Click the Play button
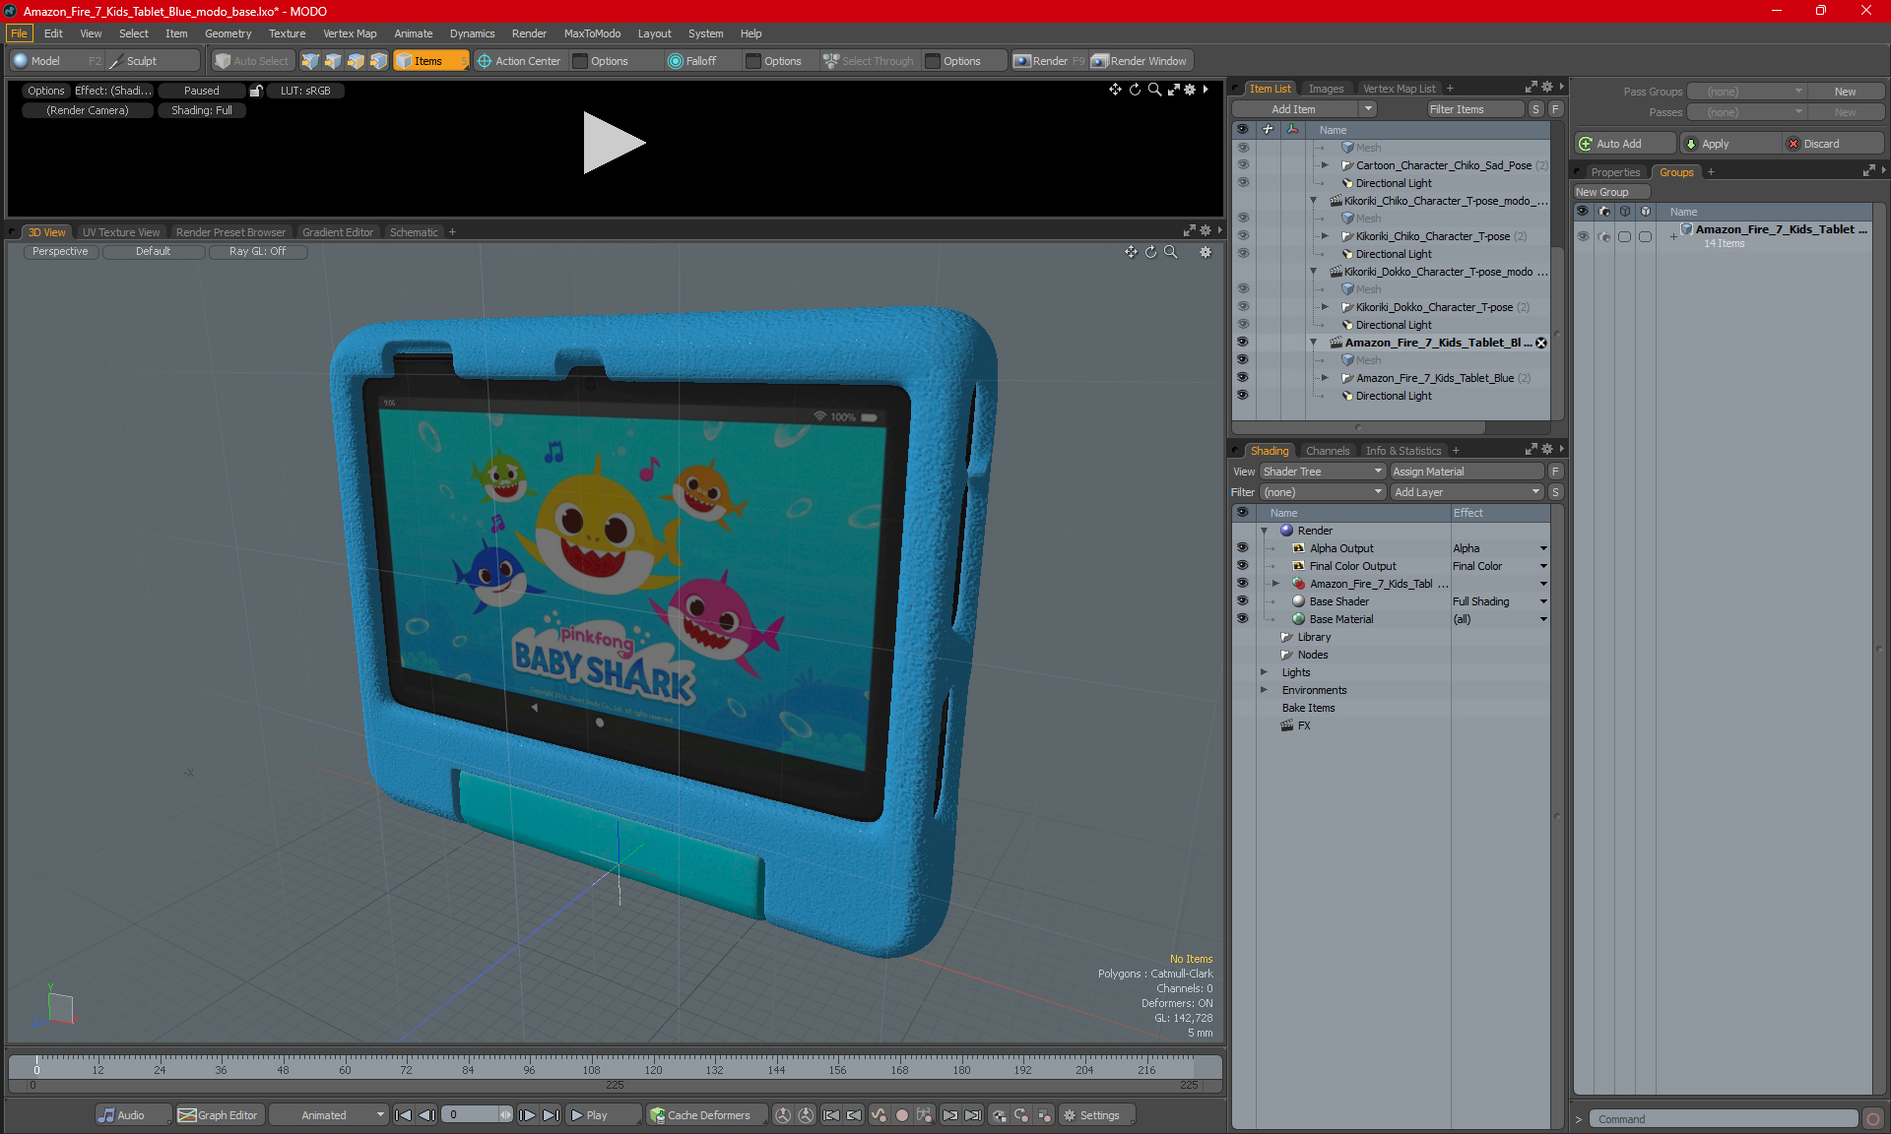Image resolution: width=1891 pixels, height=1134 pixels. click(x=603, y=1115)
